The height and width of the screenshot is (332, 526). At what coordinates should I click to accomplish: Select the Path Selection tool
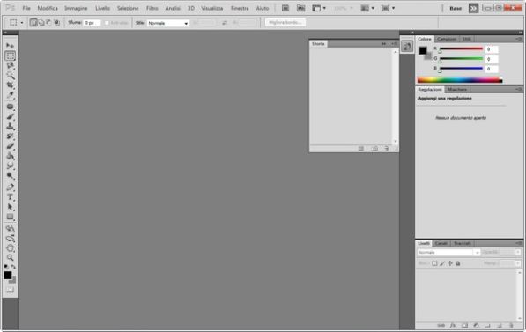pos(10,207)
